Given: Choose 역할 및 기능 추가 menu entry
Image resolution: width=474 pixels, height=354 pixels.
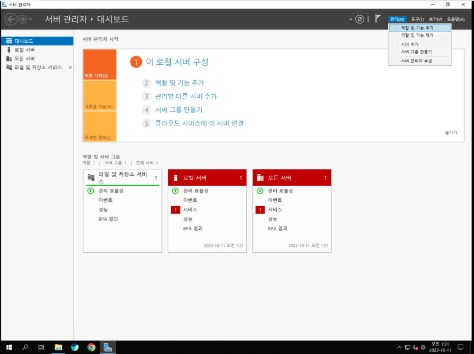Looking at the screenshot, I should (417, 28).
